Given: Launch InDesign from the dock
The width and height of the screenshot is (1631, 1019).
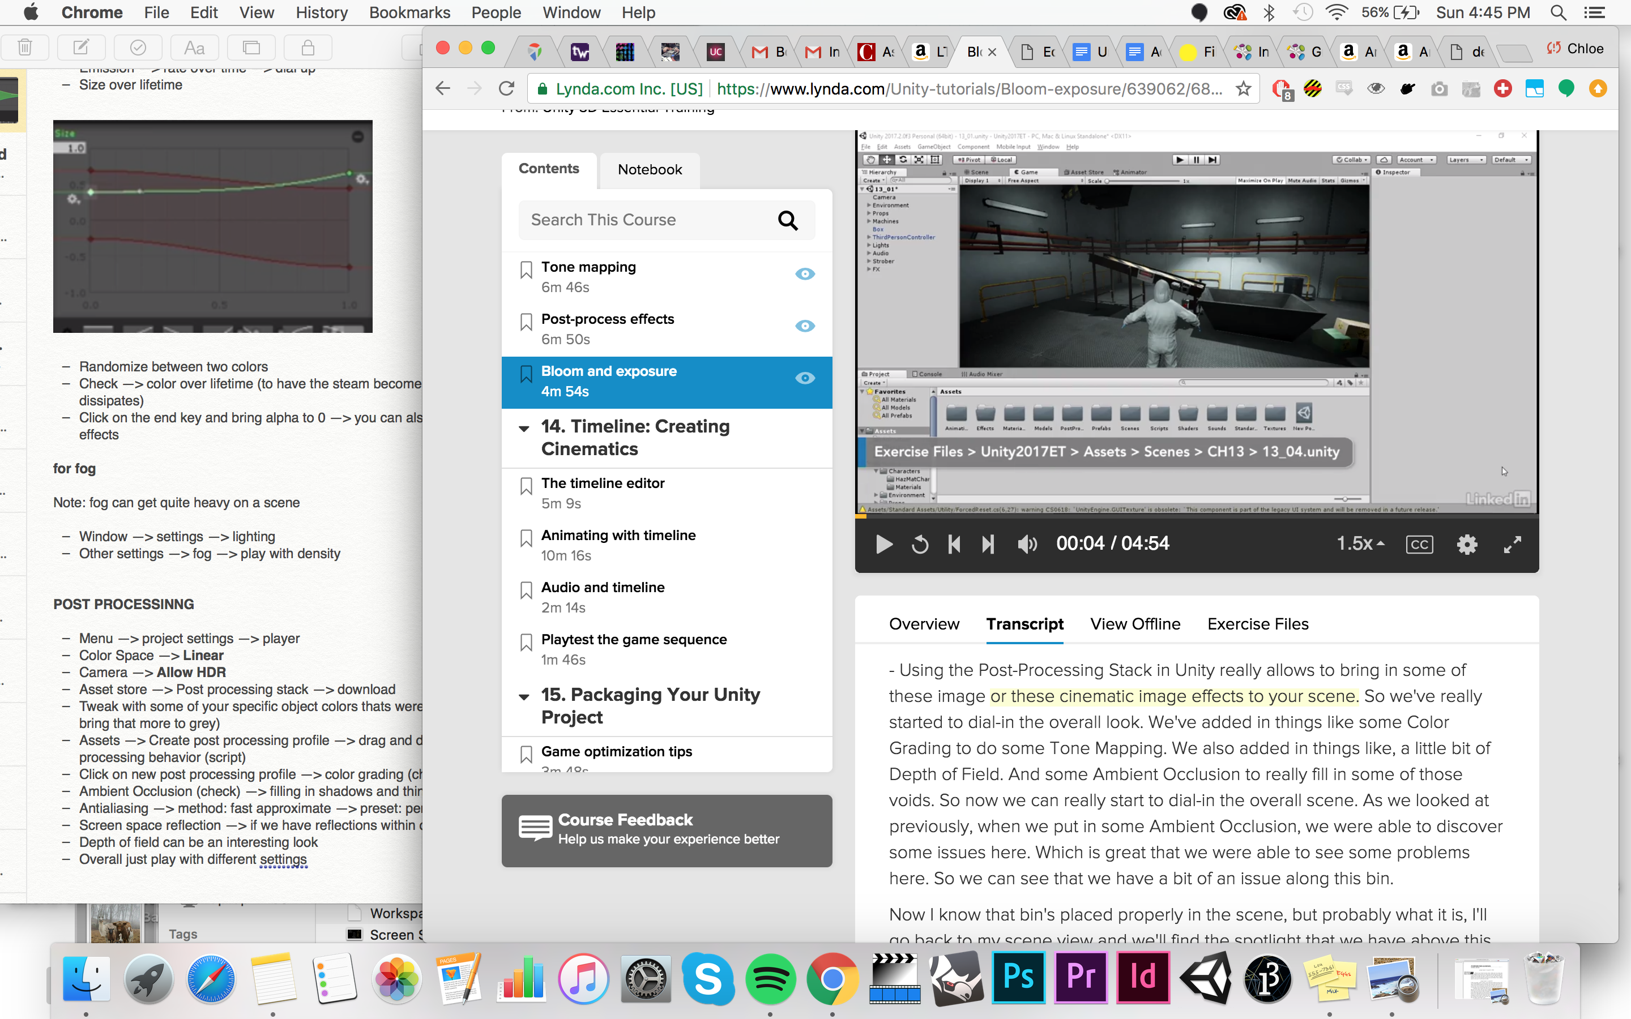Looking at the screenshot, I should point(1142,978).
